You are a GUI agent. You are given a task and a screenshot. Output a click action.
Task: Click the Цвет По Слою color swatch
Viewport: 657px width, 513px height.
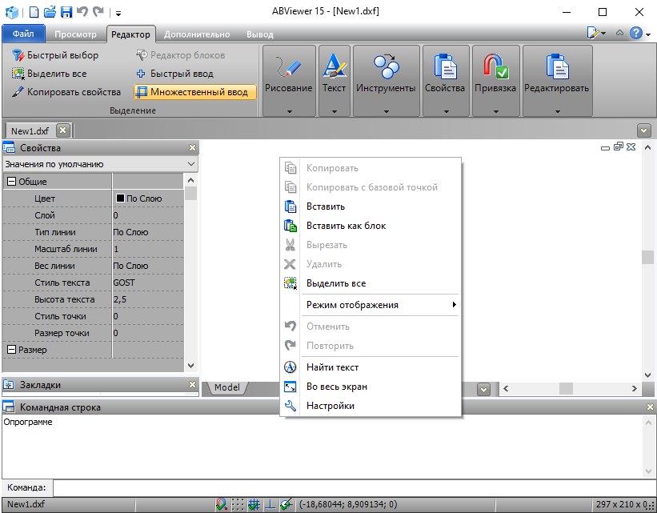(121, 198)
